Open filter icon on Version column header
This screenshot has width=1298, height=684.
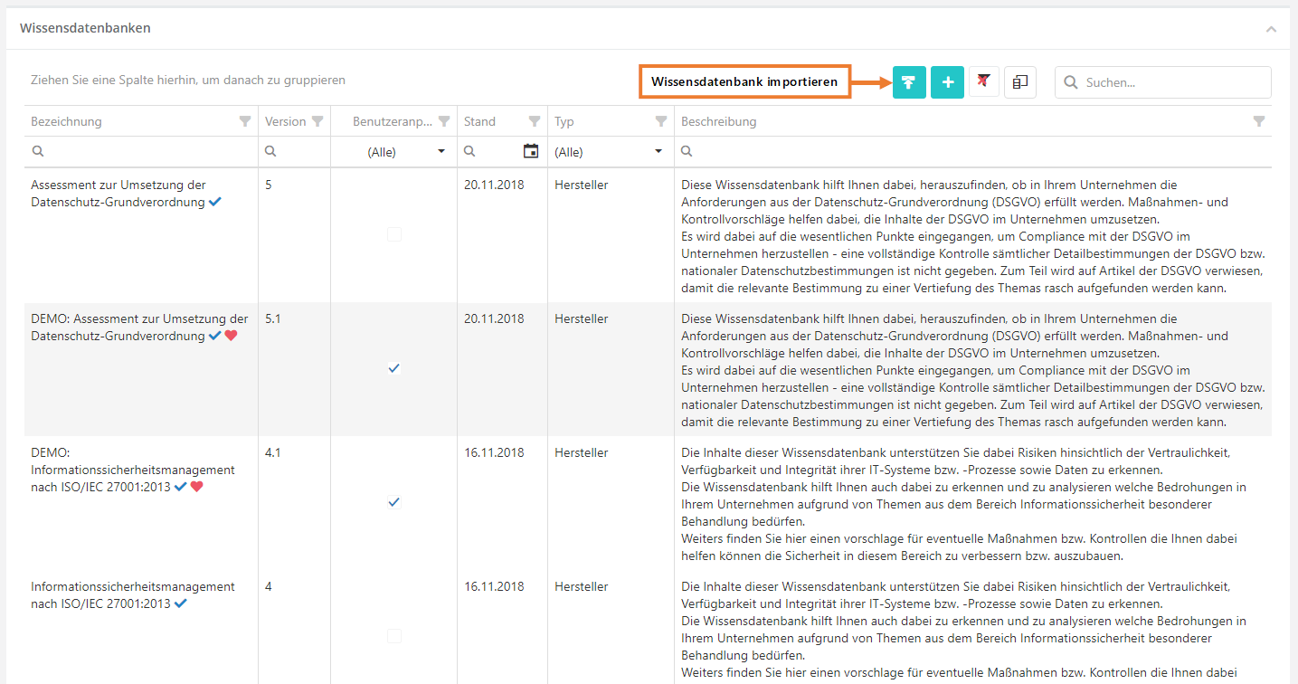[x=317, y=121]
